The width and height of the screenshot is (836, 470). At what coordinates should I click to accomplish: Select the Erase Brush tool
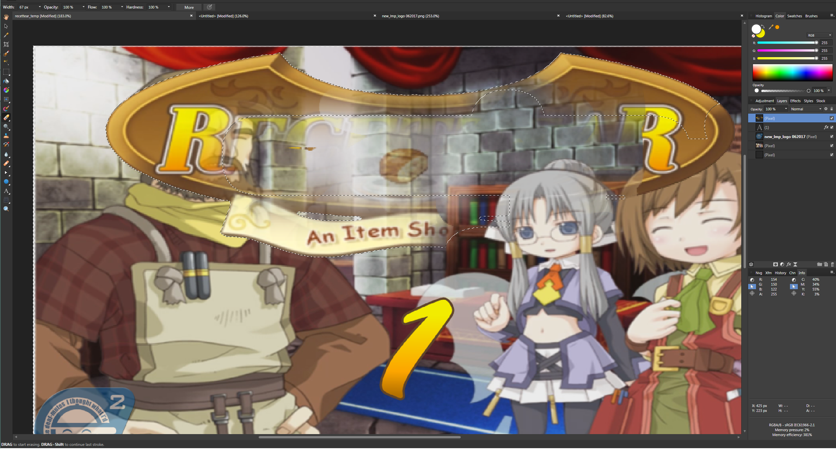(x=6, y=117)
